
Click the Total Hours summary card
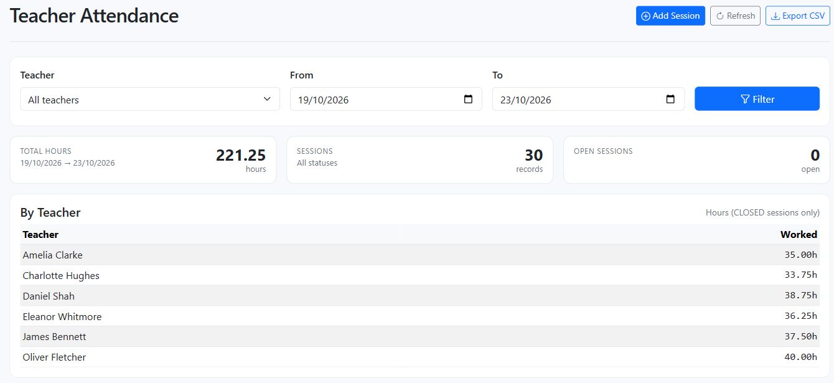point(143,160)
